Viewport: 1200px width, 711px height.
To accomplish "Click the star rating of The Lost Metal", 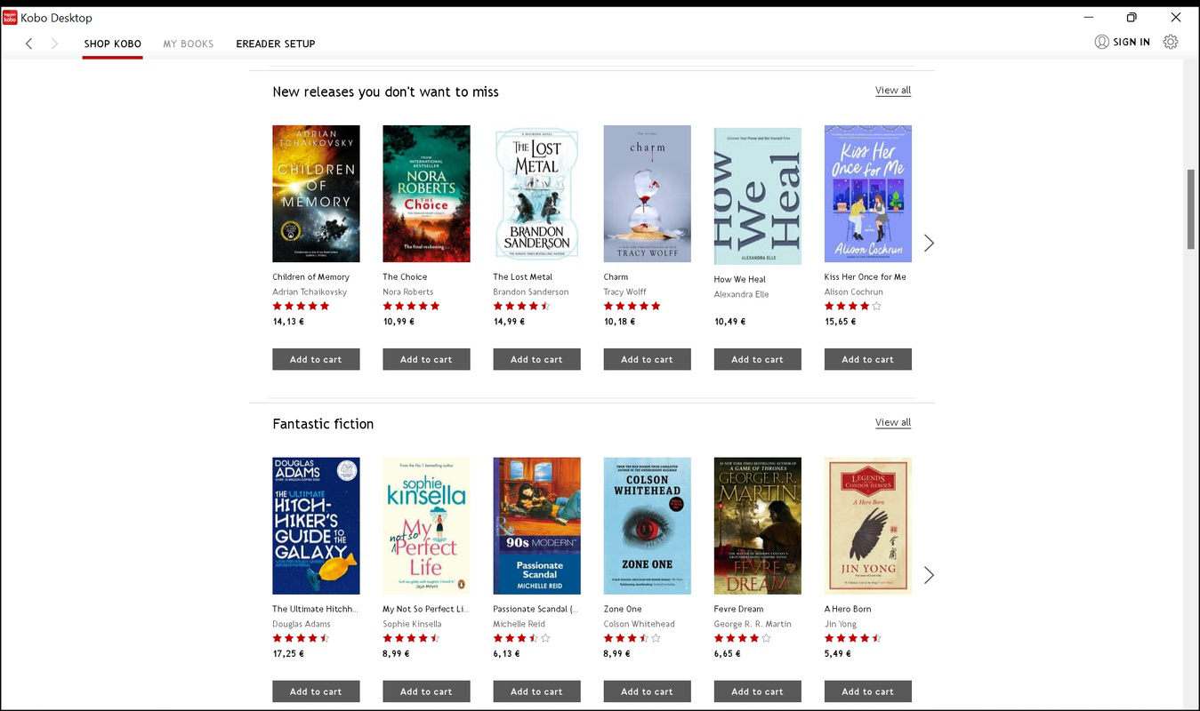I will click(x=522, y=306).
